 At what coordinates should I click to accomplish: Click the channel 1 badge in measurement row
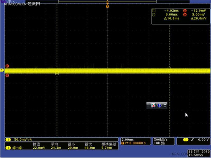(8, 148)
